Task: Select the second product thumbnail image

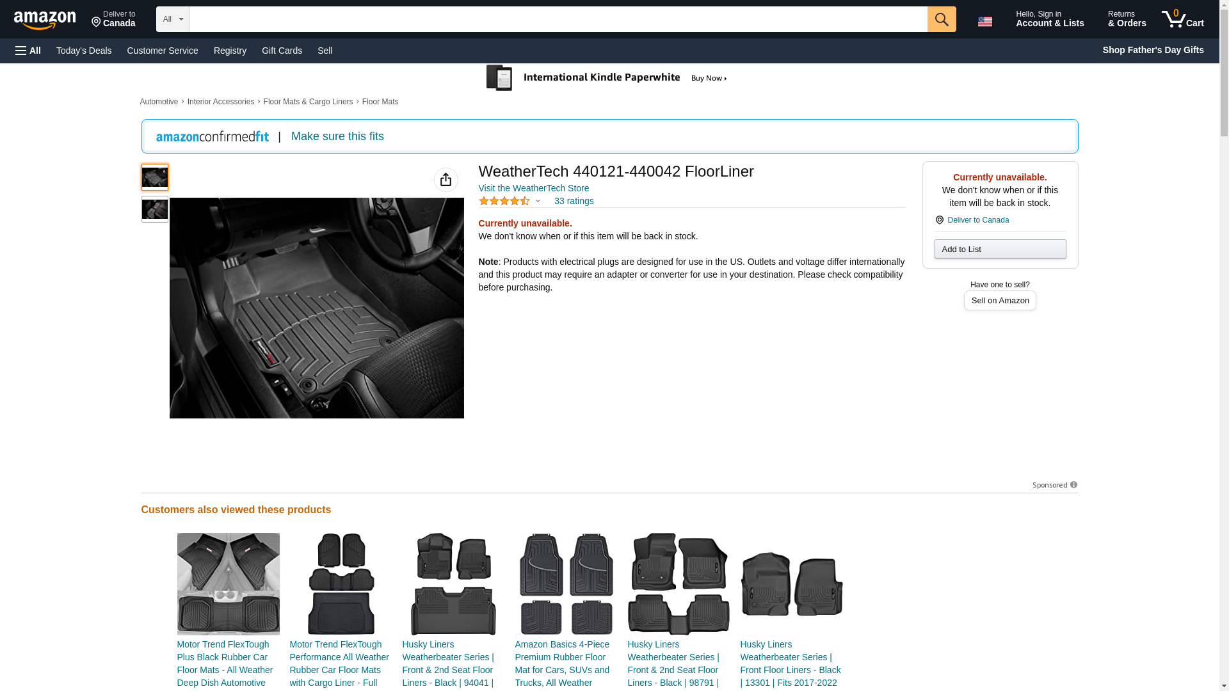Action: point(154,209)
